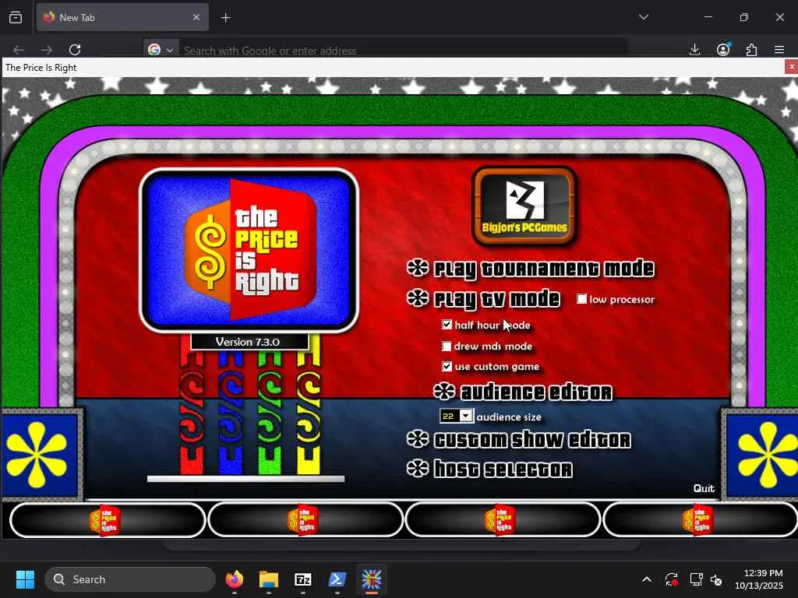Image resolution: width=798 pixels, height=598 pixels.
Task: Open the network tray icon
Action: tap(696, 579)
